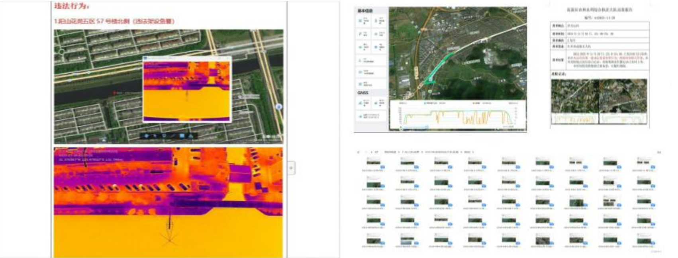Click the blue circular marker on the map's right edge
Viewport: 678px width, 258px height.
coord(279,107)
